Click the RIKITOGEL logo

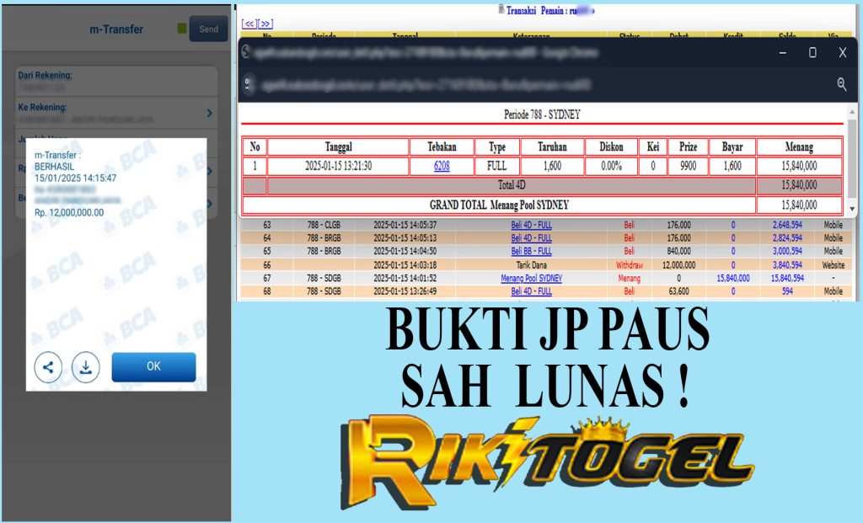[546, 461]
